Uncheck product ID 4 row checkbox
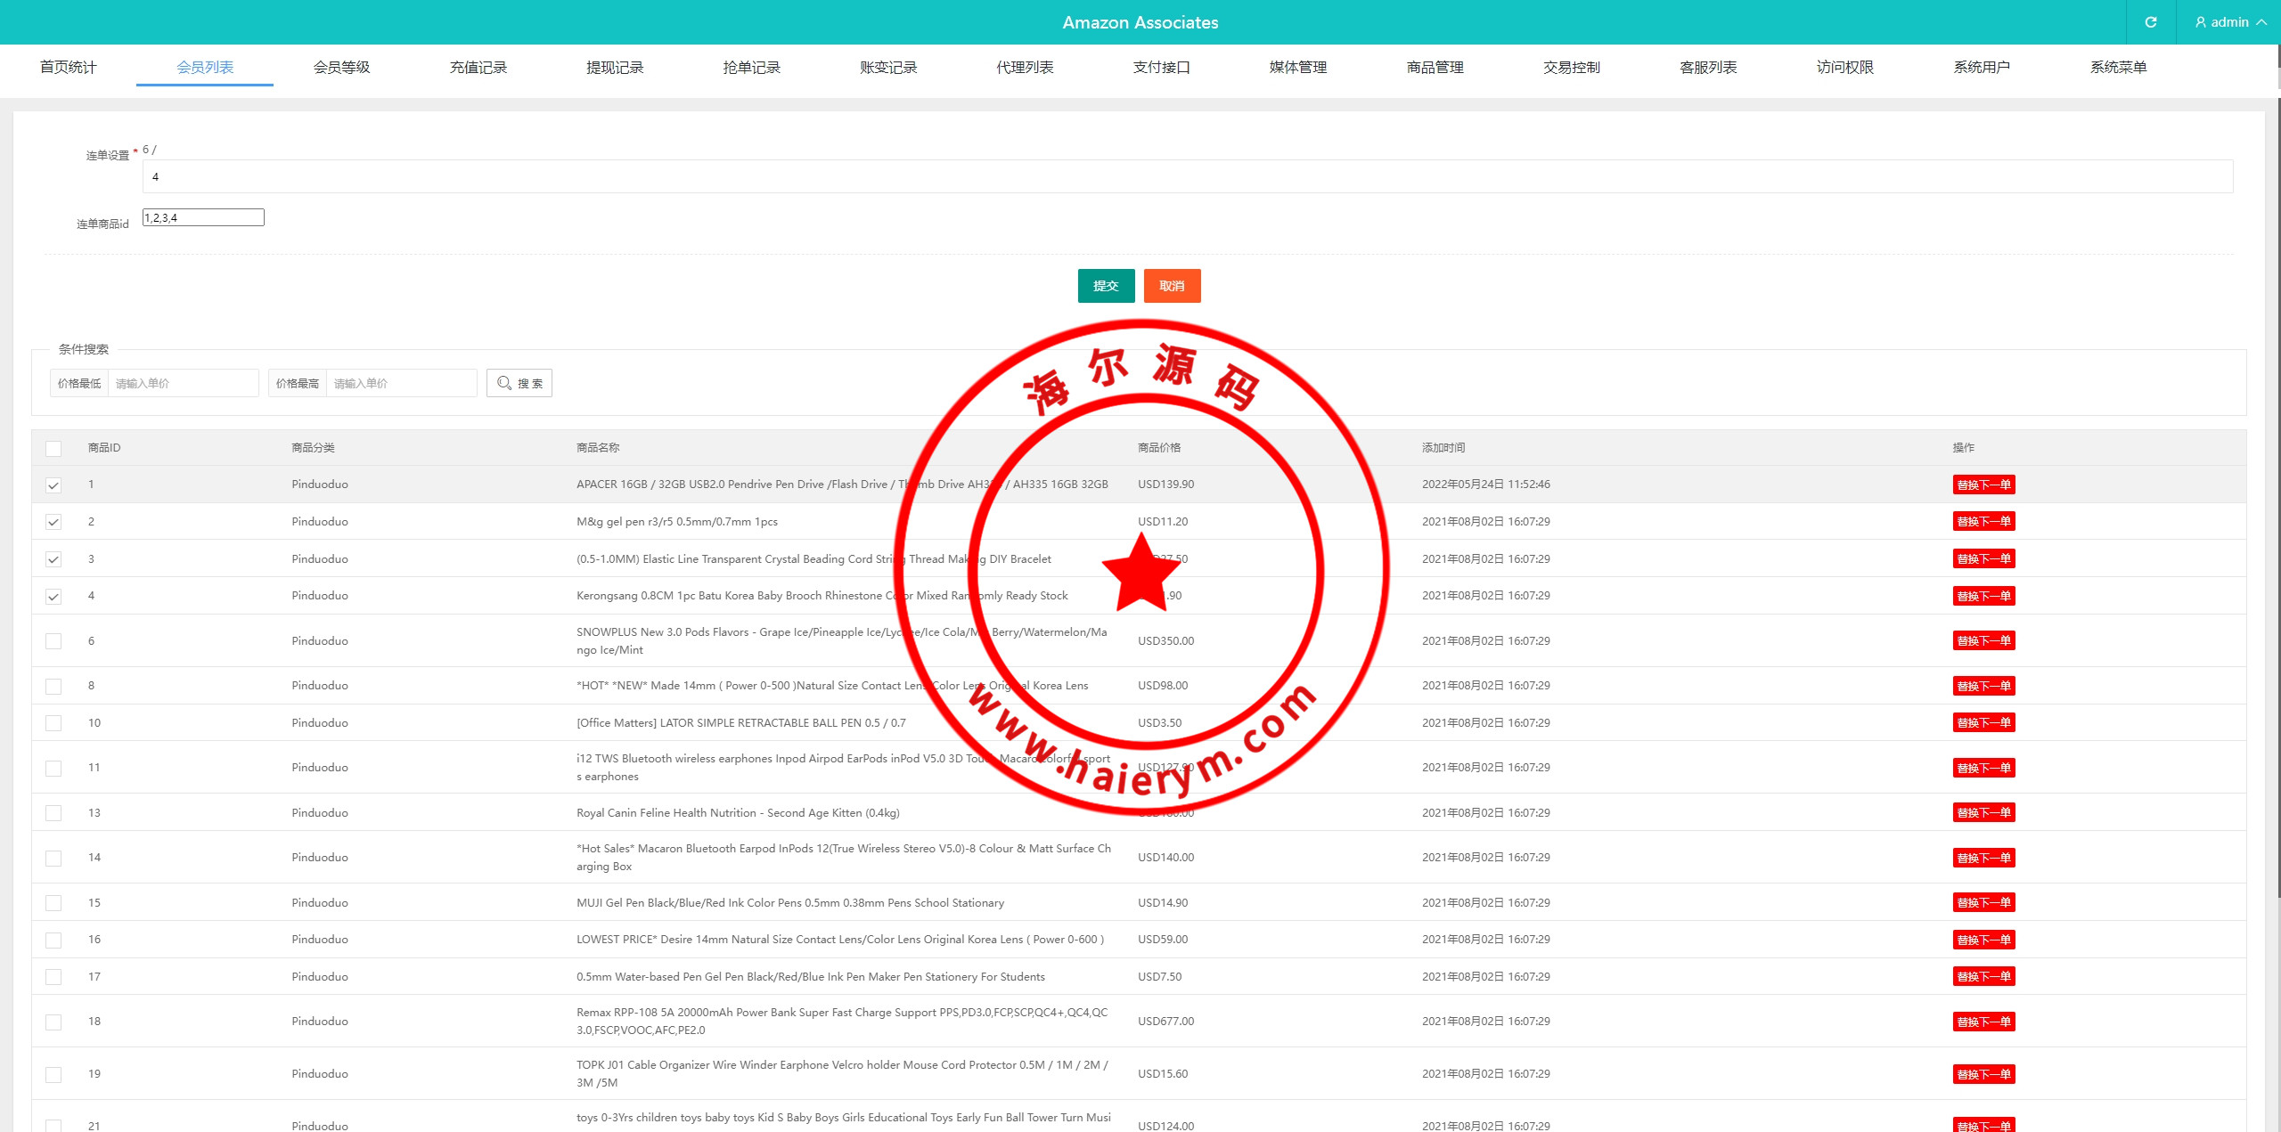This screenshot has width=2281, height=1132. (x=53, y=597)
